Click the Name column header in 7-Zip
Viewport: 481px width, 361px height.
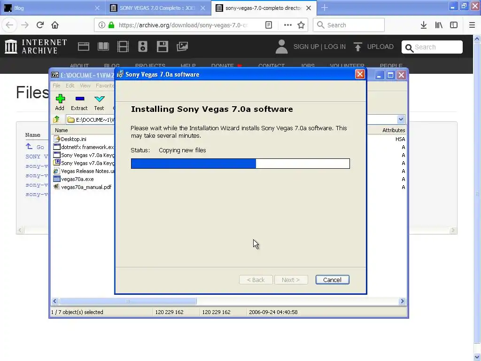[62, 130]
